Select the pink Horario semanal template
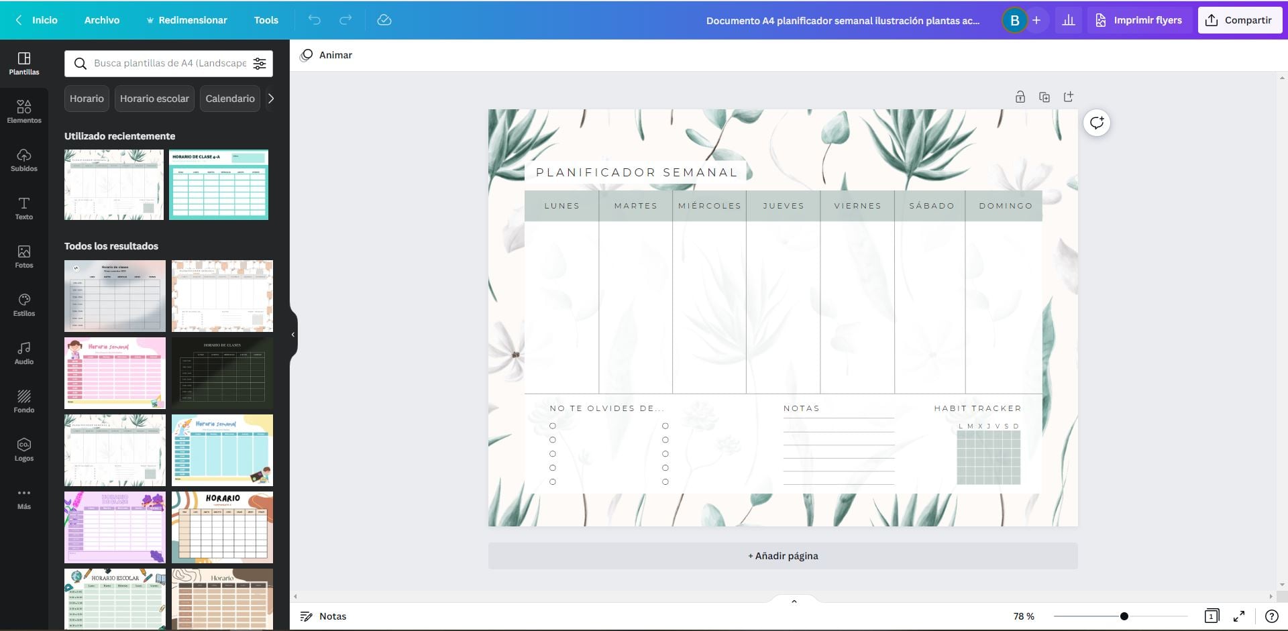 click(x=115, y=373)
